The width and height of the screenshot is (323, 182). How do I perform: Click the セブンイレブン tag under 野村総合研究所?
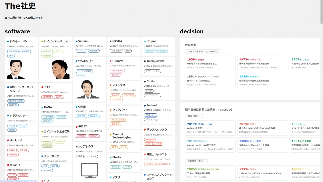152,71
